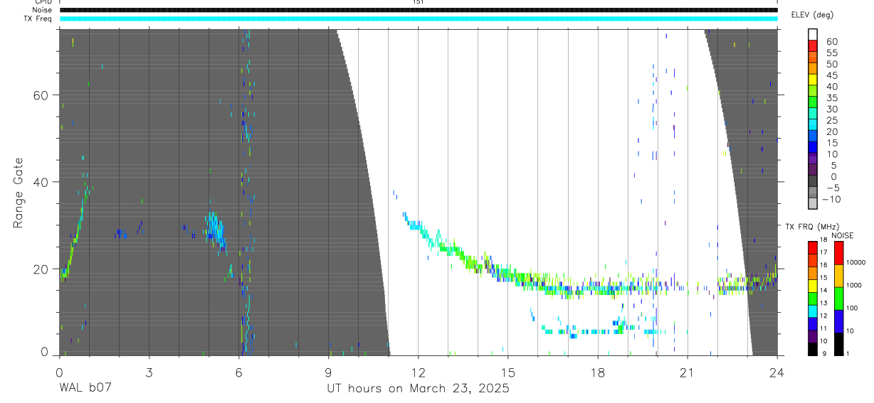Click the '100' noise legend label

(853, 309)
